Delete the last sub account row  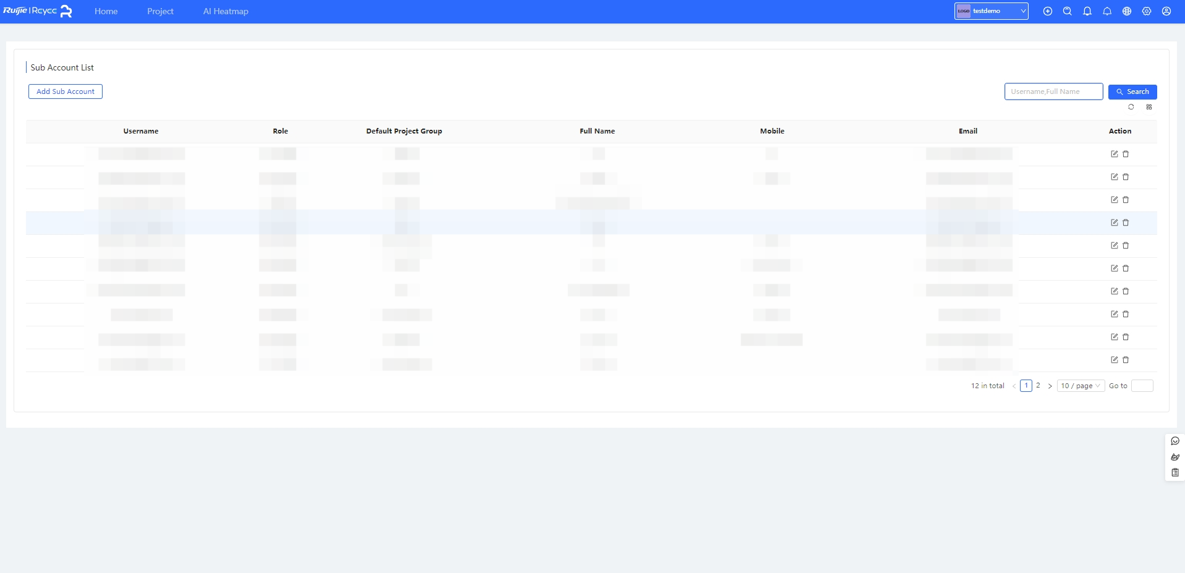tap(1126, 360)
